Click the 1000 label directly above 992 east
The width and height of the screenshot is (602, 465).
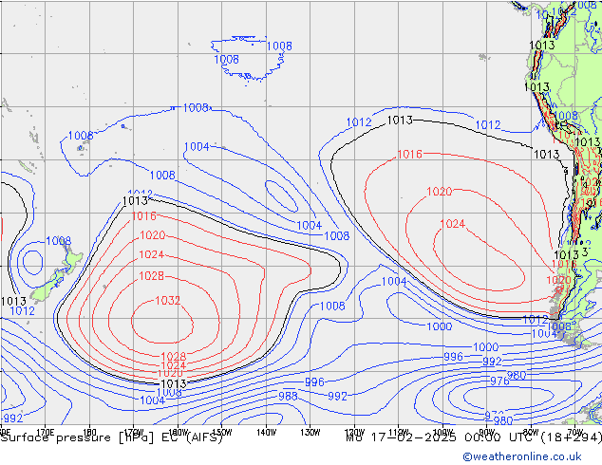[x=485, y=347]
